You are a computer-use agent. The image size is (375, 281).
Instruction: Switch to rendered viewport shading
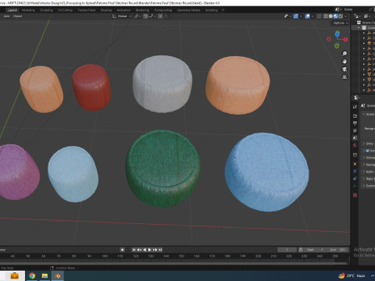point(341,16)
